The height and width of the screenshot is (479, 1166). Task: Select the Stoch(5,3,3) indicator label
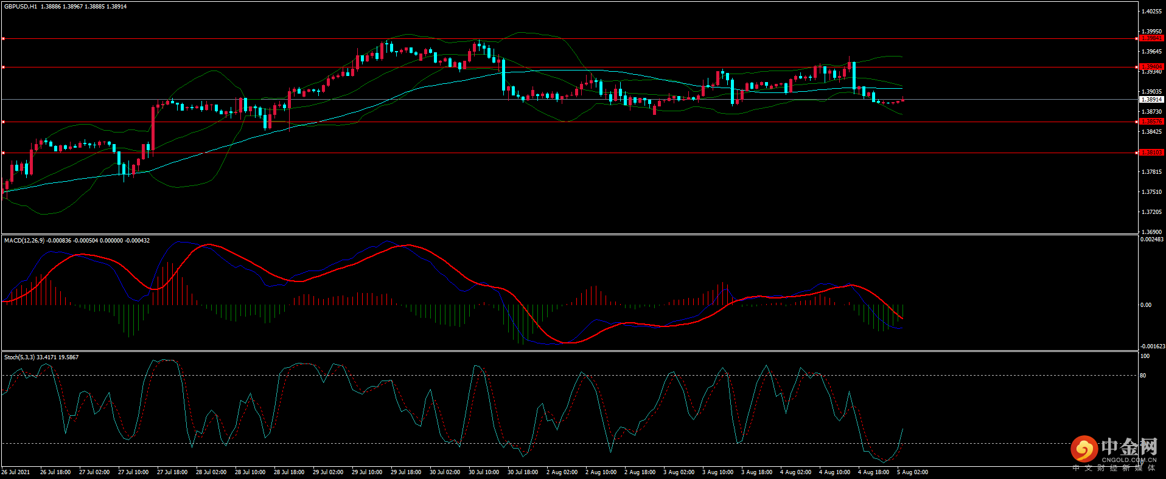point(19,357)
